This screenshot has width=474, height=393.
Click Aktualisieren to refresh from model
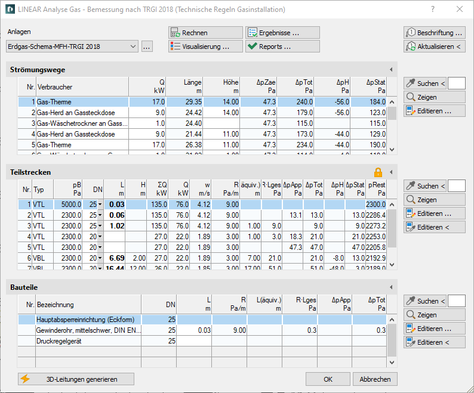pos(435,47)
